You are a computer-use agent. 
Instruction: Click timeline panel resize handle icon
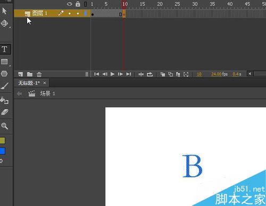coord(87,74)
